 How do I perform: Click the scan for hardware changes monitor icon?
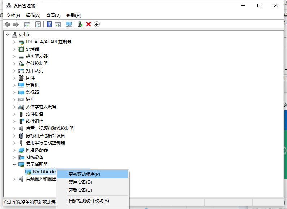pos(69,24)
